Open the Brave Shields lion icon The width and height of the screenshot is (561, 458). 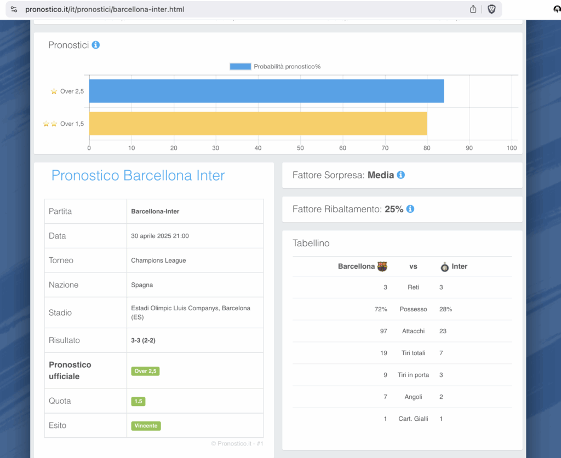point(491,9)
